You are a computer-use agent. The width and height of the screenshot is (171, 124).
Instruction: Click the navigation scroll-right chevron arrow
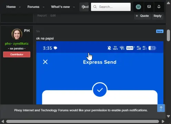[x=84, y=7]
